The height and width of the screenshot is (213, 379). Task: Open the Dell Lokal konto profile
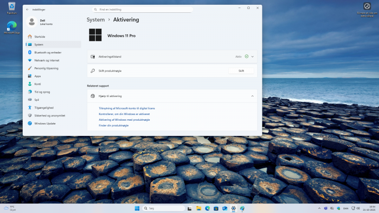[x=43, y=21]
